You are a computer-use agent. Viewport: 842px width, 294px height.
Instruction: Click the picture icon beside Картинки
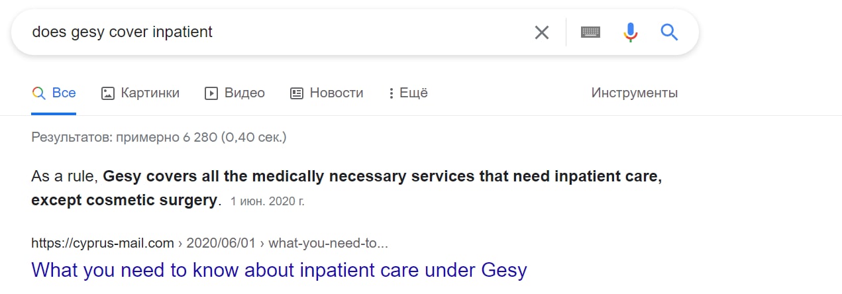108,93
